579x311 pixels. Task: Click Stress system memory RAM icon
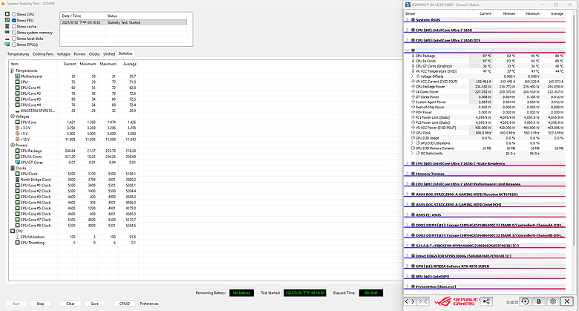(x=7, y=32)
